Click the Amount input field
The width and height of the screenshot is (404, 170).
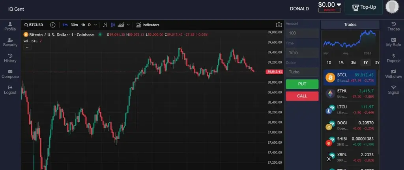click(x=302, y=33)
